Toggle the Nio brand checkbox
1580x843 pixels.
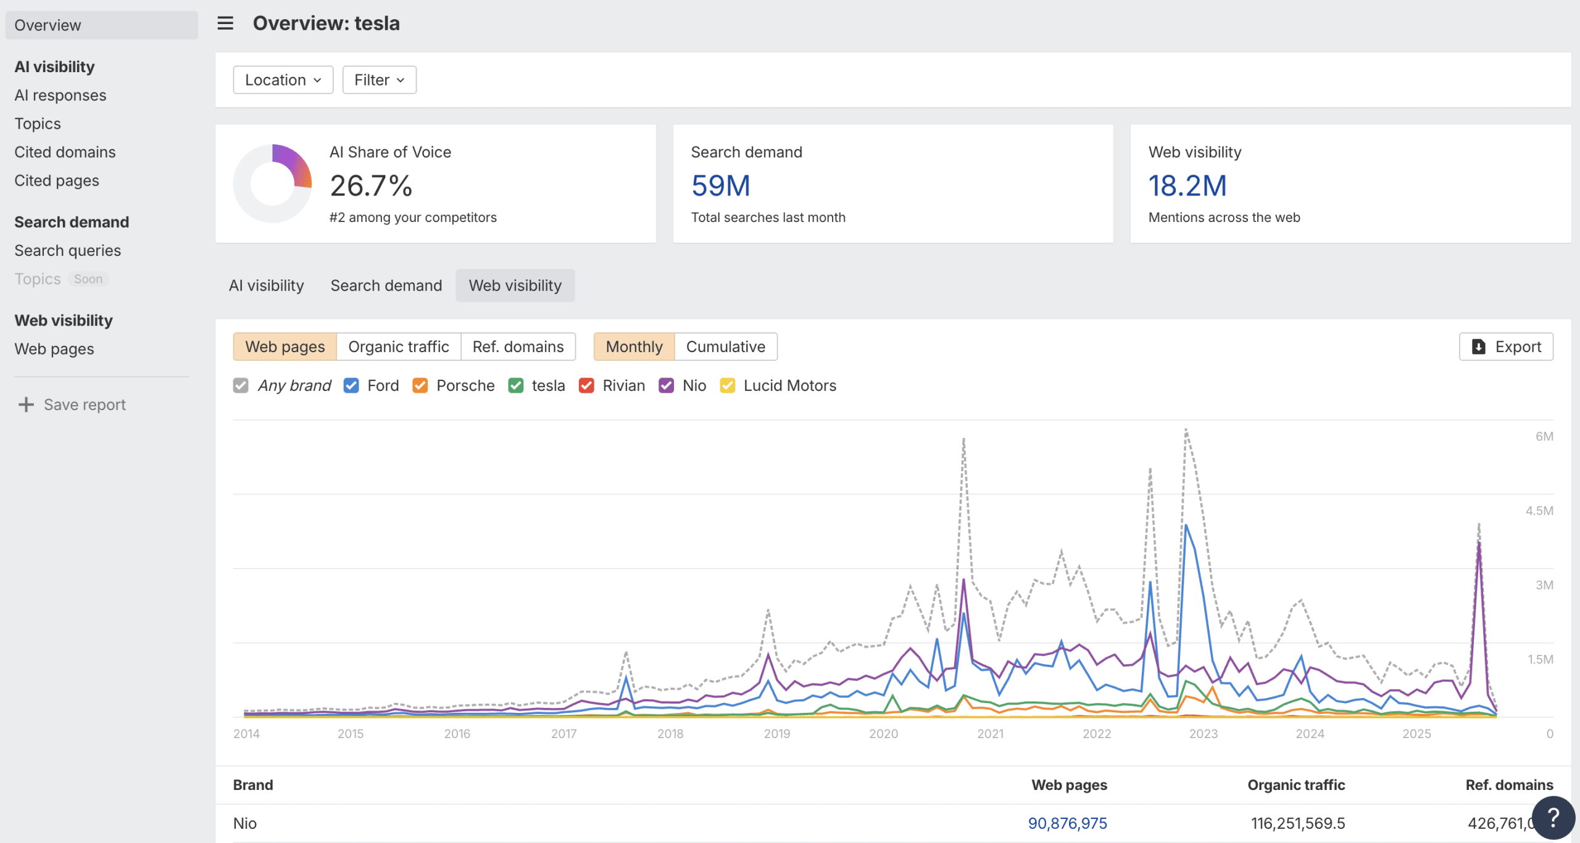pyautogui.click(x=666, y=385)
